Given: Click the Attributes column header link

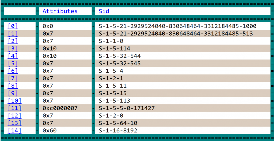Looking at the screenshot, I should [x=60, y=11].
